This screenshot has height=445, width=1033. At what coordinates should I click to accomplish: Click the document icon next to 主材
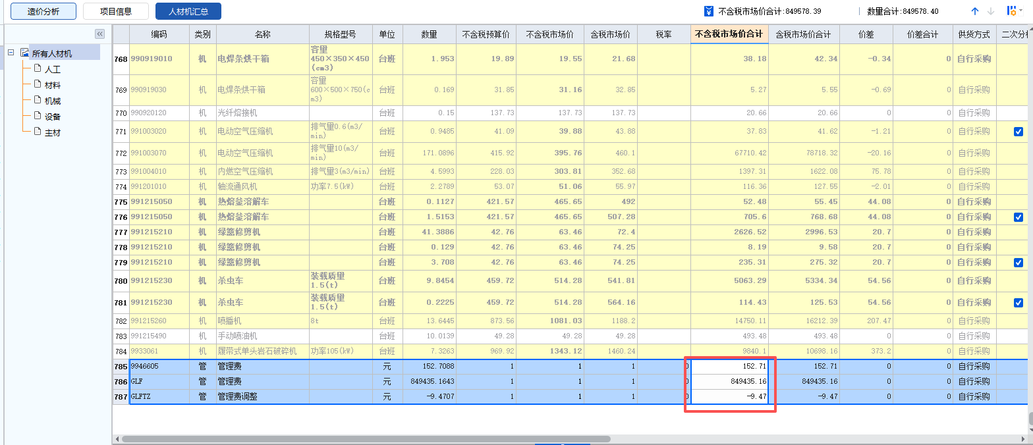point(38,132)
